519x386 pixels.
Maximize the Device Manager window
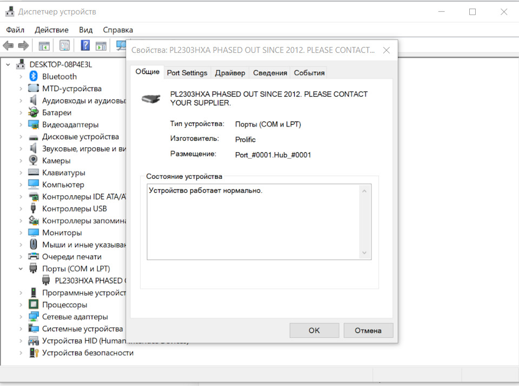point(473,12)
